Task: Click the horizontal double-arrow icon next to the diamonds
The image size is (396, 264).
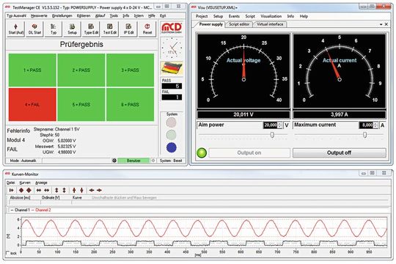Action: 39,190
